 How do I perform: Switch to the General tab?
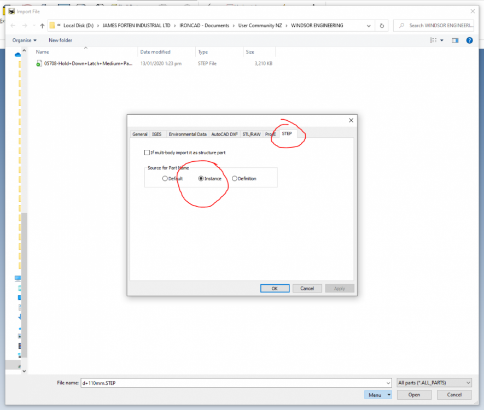139,134
